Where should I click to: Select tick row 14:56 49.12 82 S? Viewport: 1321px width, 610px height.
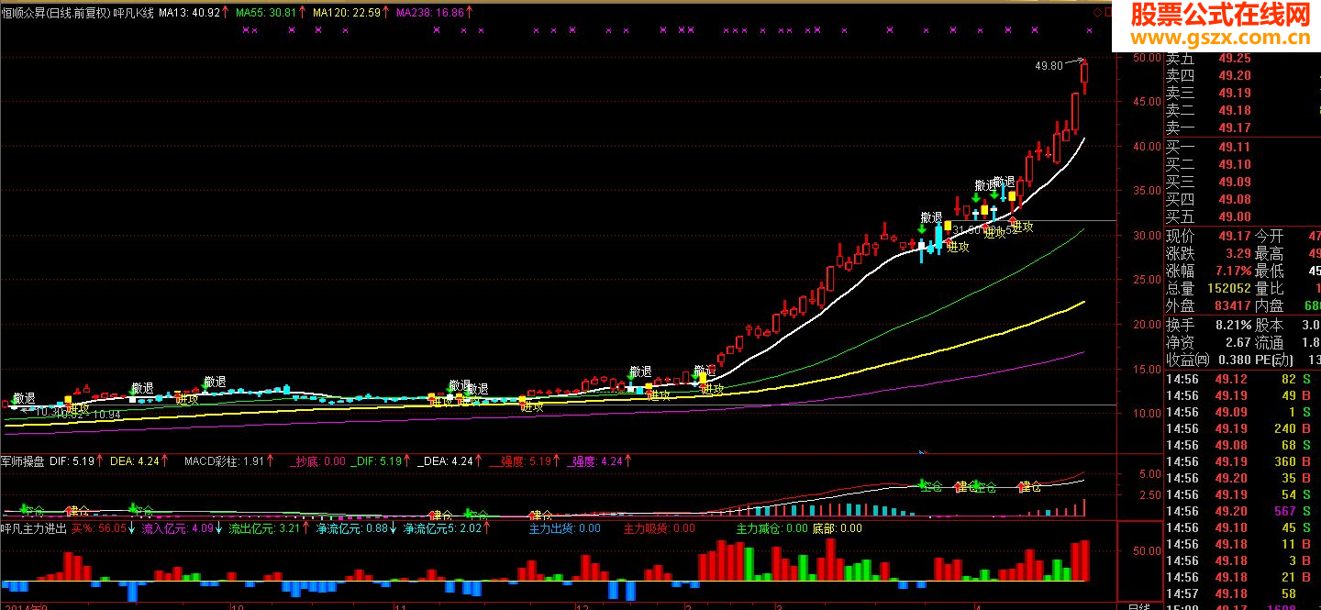1243,379
